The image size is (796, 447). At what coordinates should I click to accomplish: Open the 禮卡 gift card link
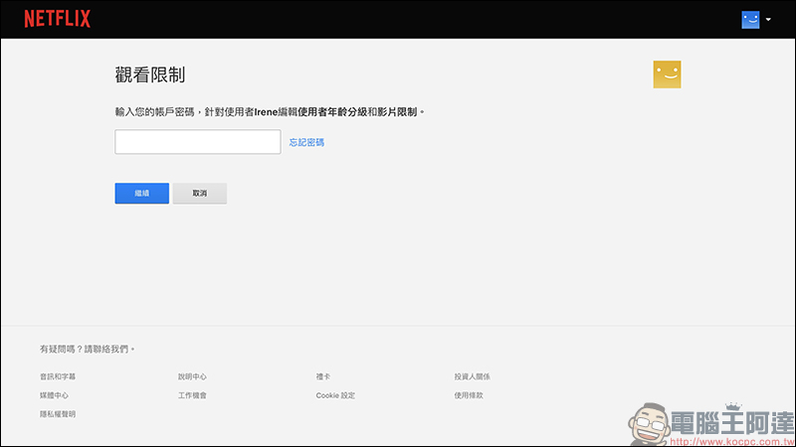(x=323, y=376)
